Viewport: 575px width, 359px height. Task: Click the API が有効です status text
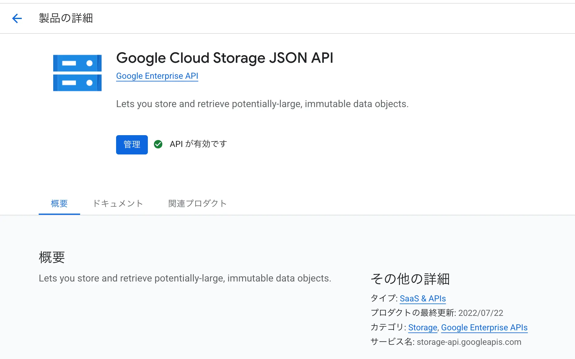[x=198, y=144]
